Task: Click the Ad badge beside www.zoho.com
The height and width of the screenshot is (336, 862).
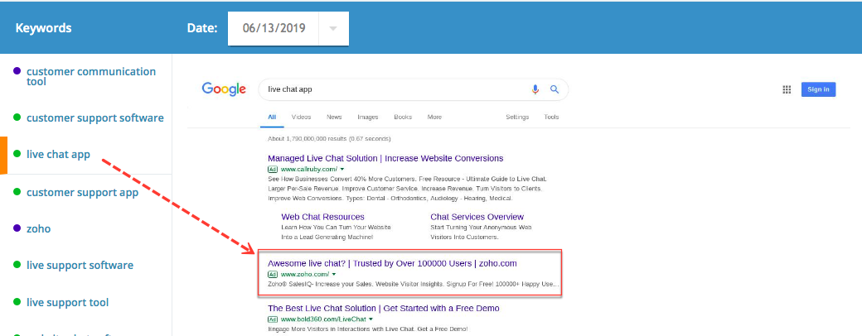Action: [x=273, y=274]
